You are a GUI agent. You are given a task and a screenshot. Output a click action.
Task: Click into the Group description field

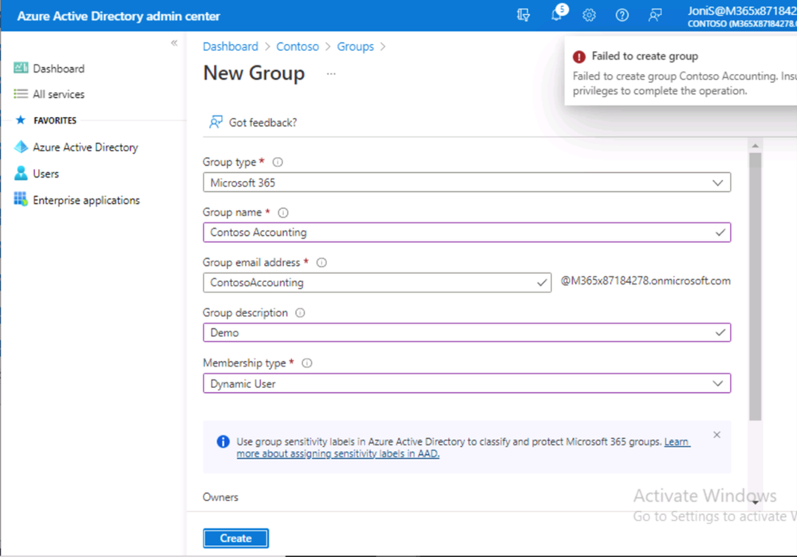467,332
